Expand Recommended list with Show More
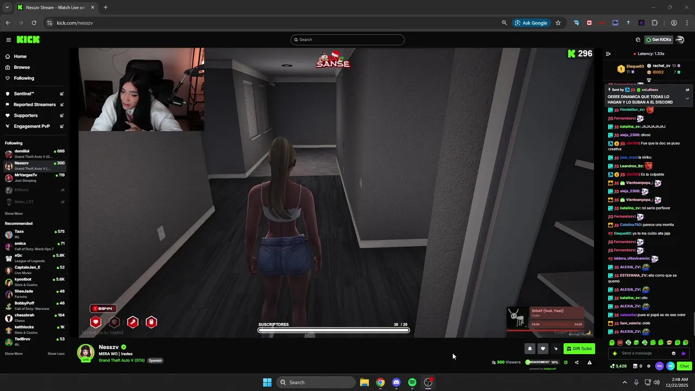 coord(14,354)
